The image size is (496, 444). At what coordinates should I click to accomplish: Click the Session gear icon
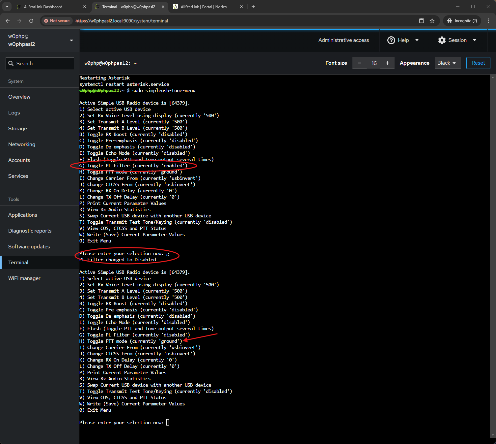click(442, 40)
